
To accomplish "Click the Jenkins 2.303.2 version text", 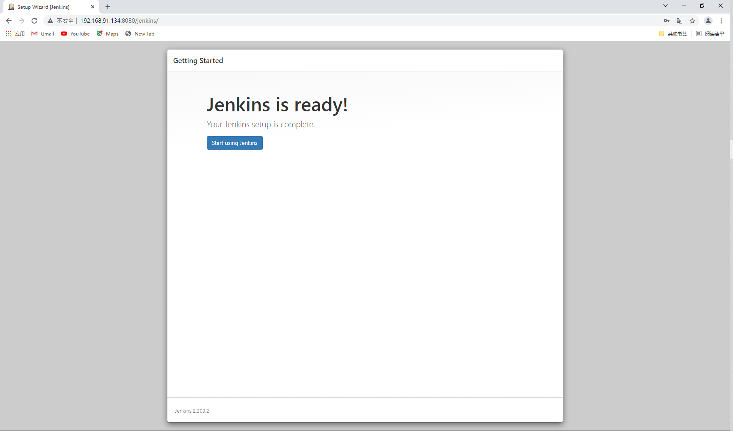I will 192,411.
